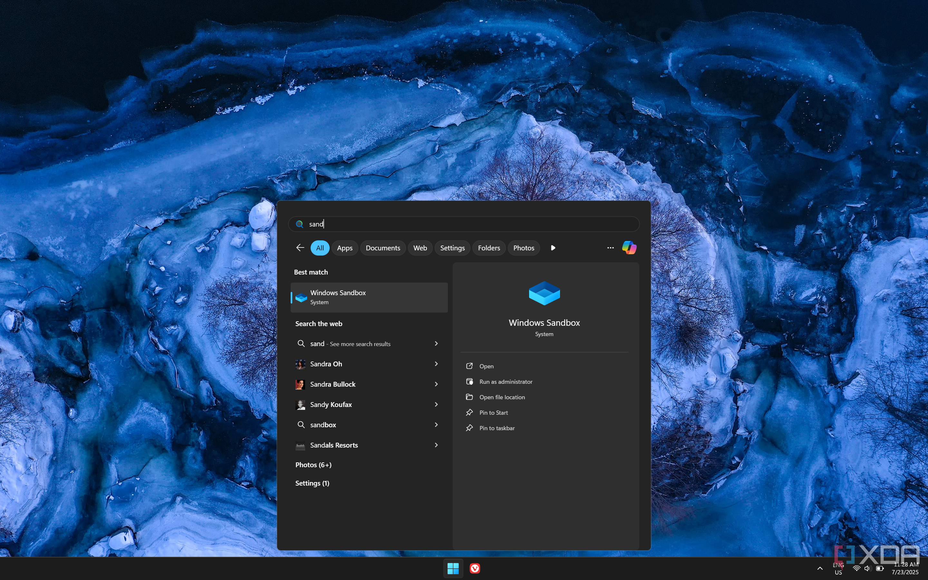Click the sandbox suggestion text
Viewport: 928px width, 580px height.
(x=323, y=425)
